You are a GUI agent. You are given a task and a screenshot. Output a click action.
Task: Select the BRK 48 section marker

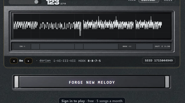pyautogui.click(x=127, y=46)
